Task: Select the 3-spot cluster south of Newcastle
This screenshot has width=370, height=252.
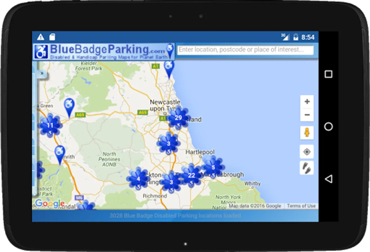Action: point(168,144)
